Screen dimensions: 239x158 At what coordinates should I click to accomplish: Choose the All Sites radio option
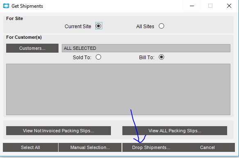tap(161, 26)
